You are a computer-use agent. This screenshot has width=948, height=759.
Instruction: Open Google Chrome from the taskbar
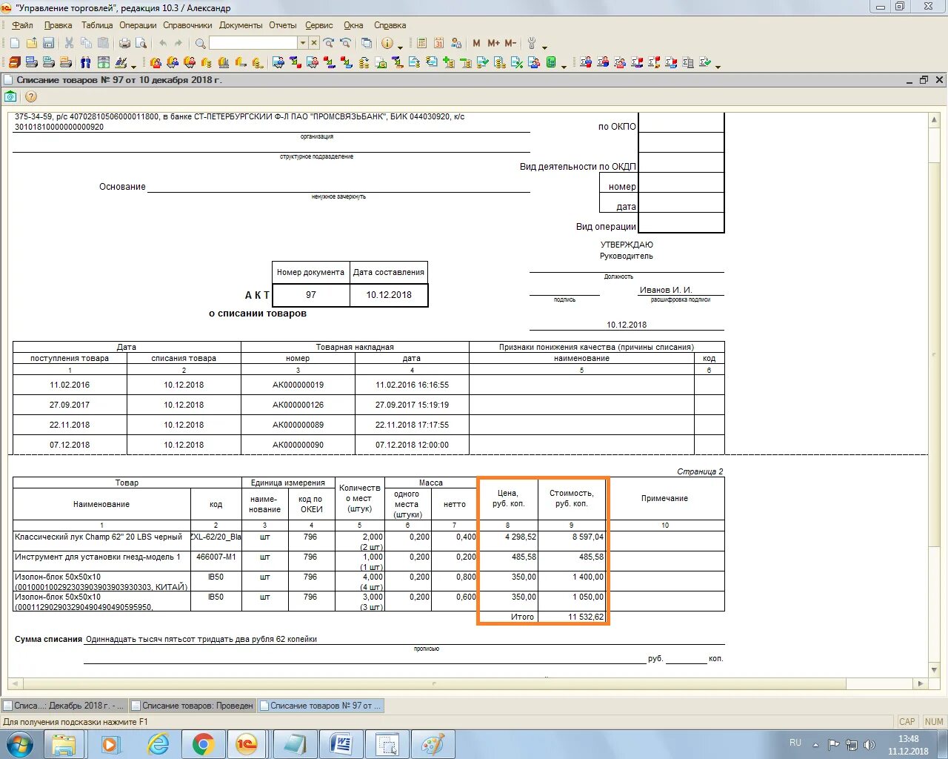point(204,744)
